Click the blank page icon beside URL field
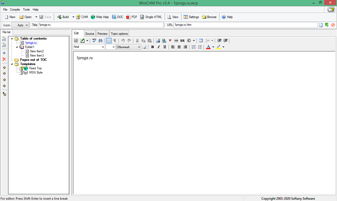 [321, 25]
